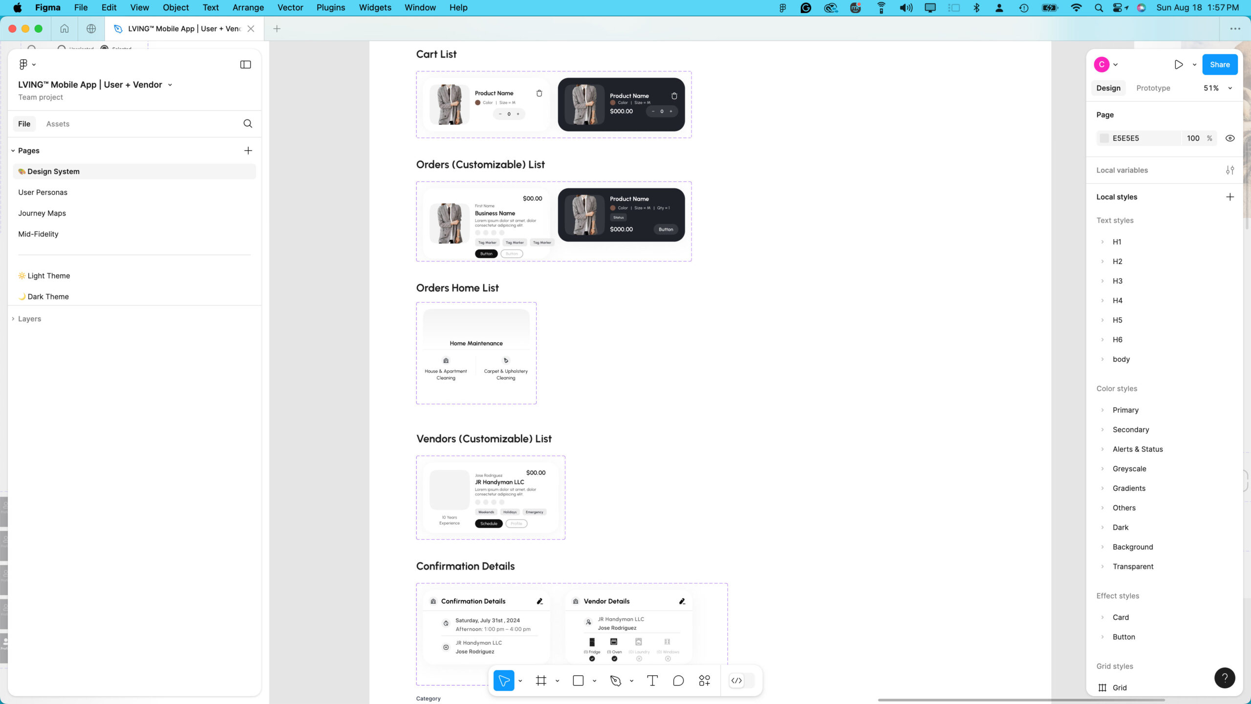The image size is (1251, 704).
Task: Click the Share button
Action: point(1219,65)
